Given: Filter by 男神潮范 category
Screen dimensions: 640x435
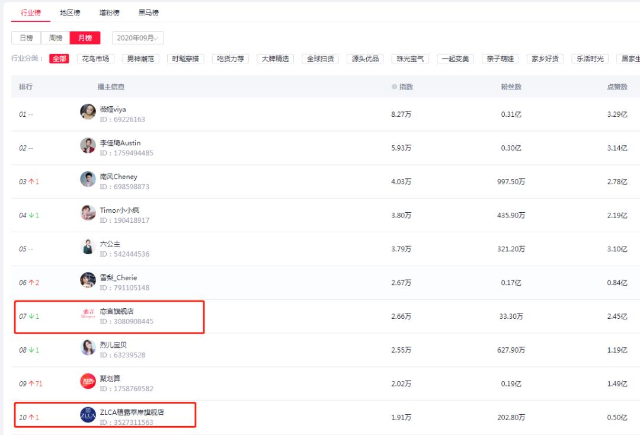Looking at the screenshot, I should 140,58.
